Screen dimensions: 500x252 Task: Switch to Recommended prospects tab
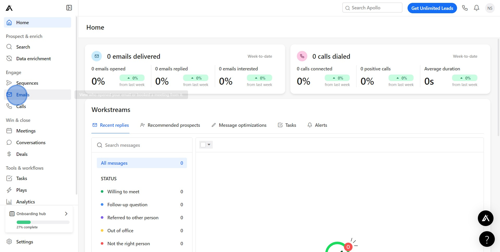[x=170, y=125]
